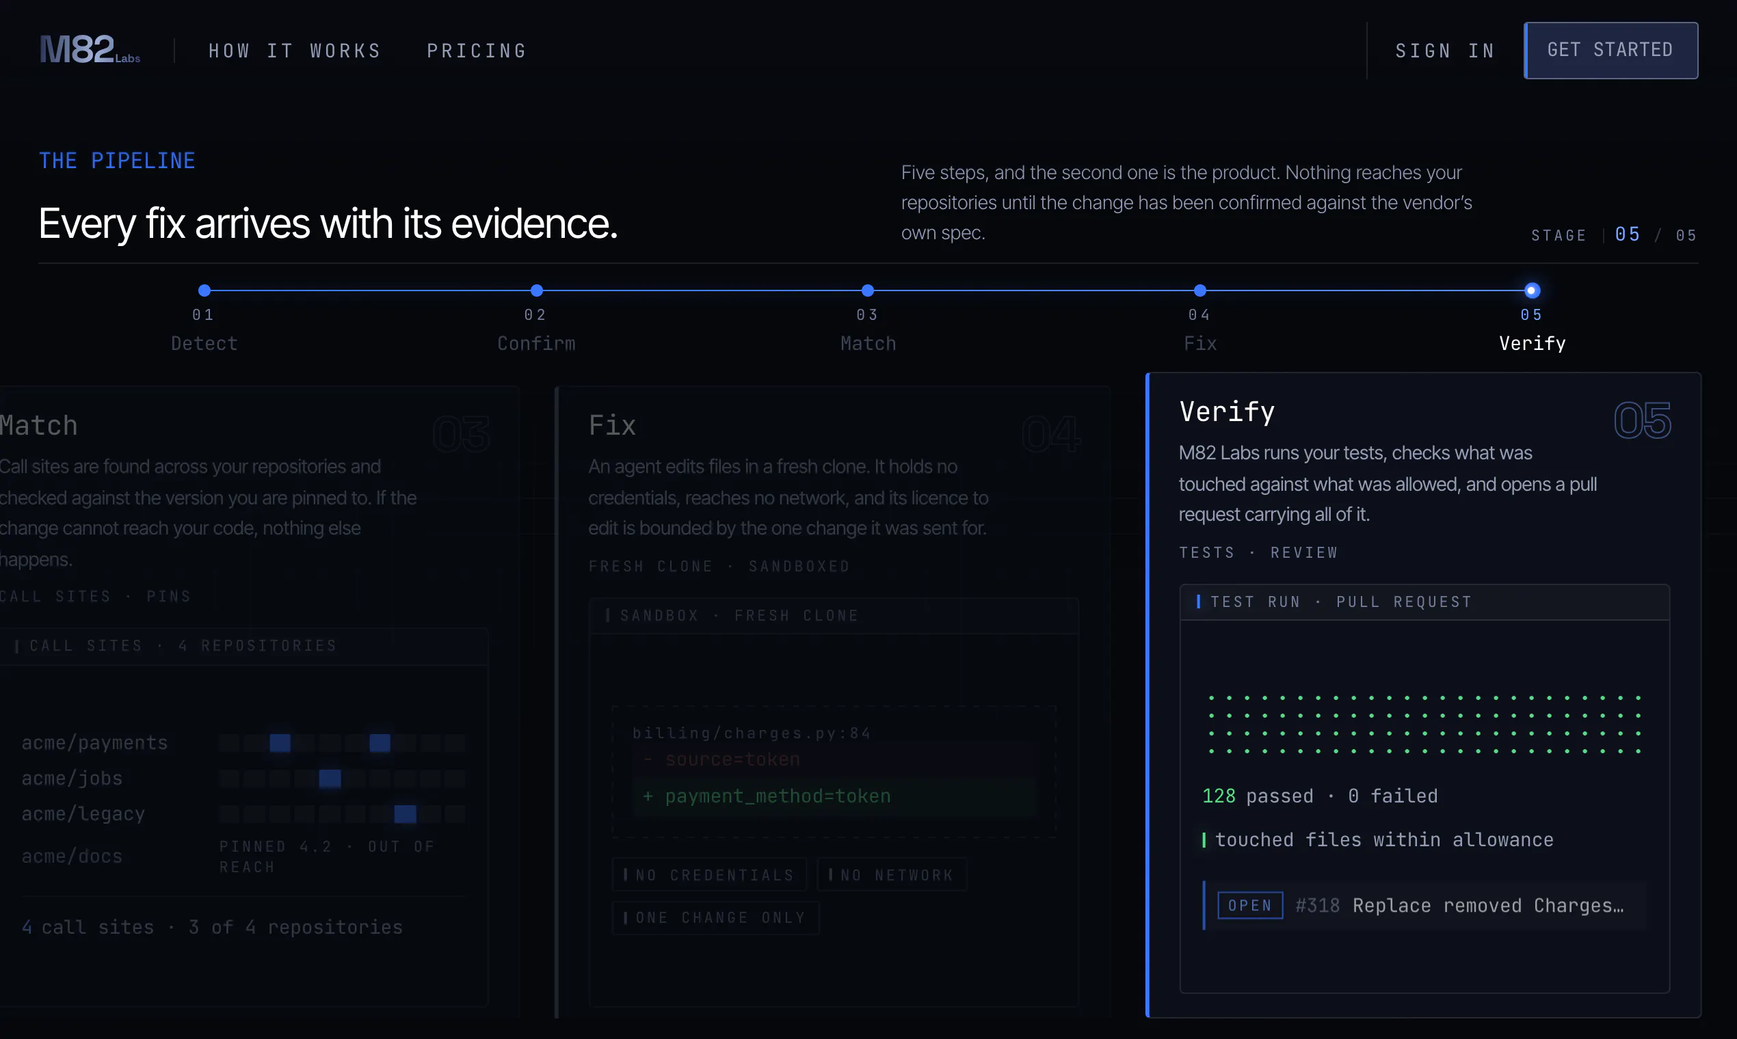
Task: Click the TESTS · REVIEW tags in Verify
Action: [1258, 552]
